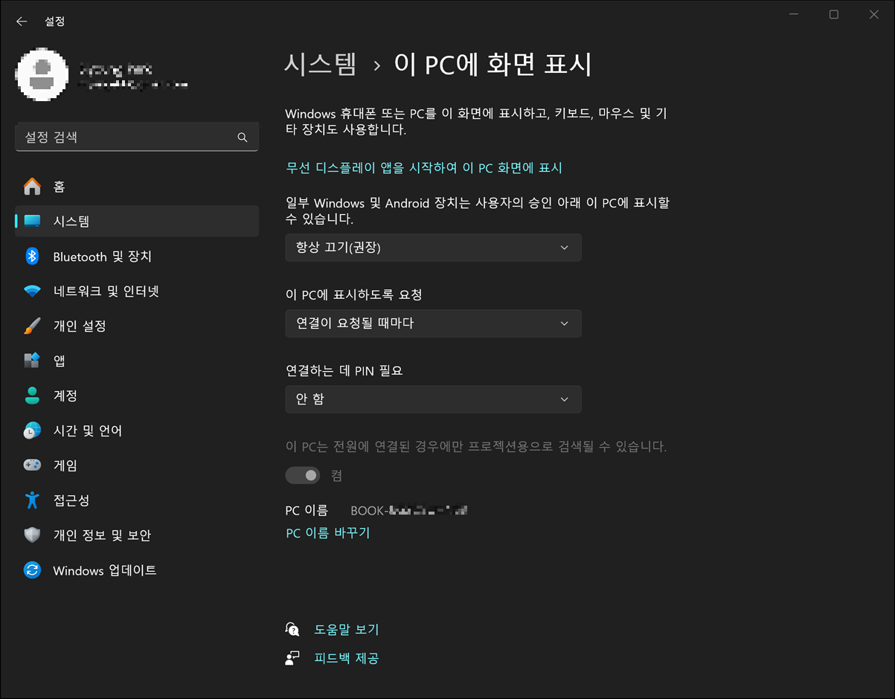Screen dimensions: 895x699
Task: Select the Bluetooth icon in sidebar
Action: pos(32,257)
